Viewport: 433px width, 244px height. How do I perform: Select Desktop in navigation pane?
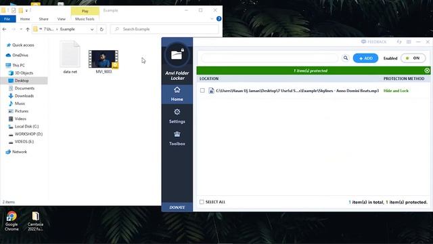[22, 81]
